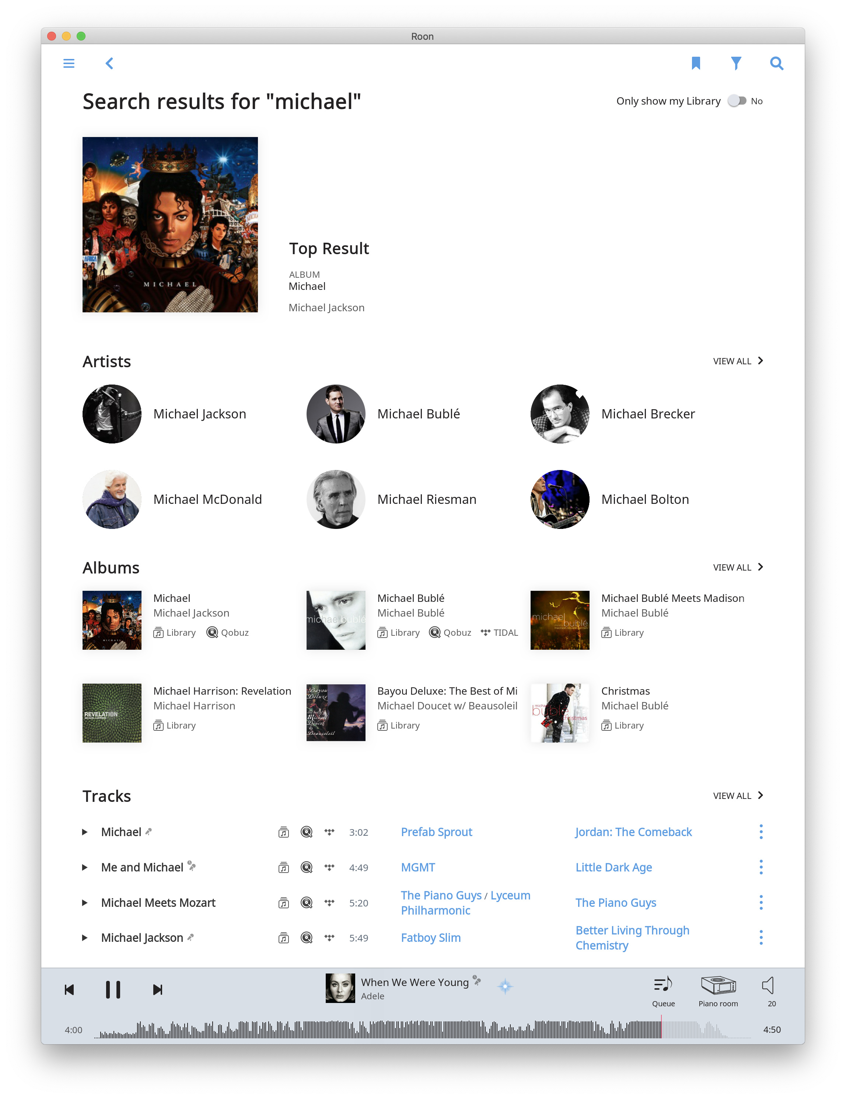Open artist Michael McDonald

[207, 499]
